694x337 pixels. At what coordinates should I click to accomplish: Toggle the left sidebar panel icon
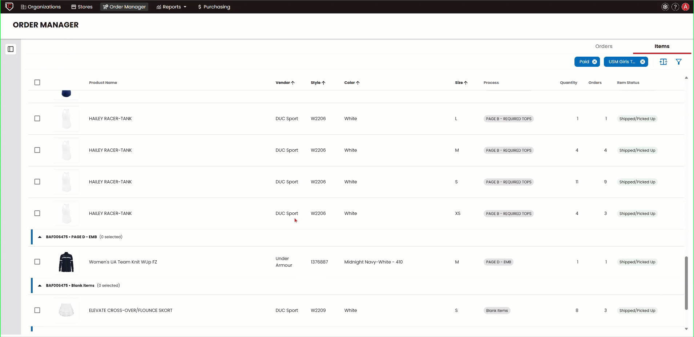coord(11,49)
